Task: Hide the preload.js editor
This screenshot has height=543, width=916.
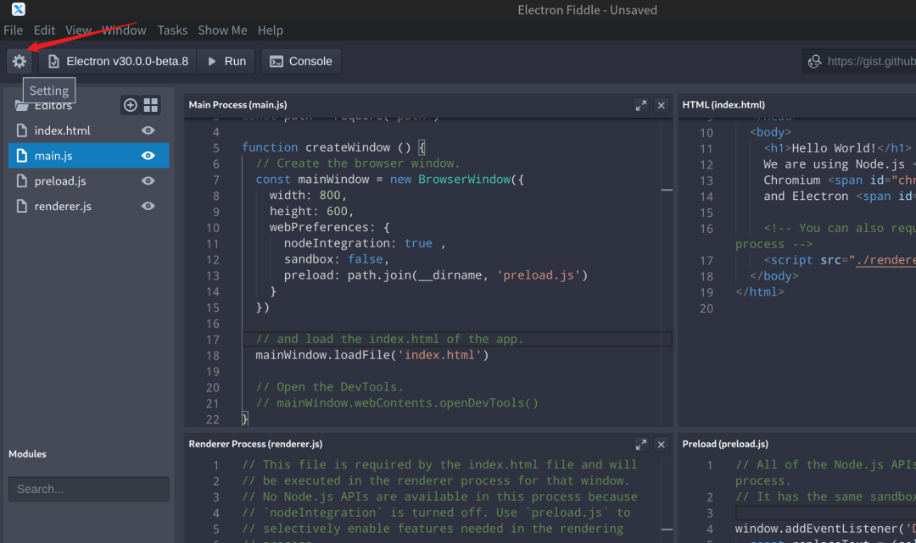Action: pyautogui.click(x=147, y=180)
